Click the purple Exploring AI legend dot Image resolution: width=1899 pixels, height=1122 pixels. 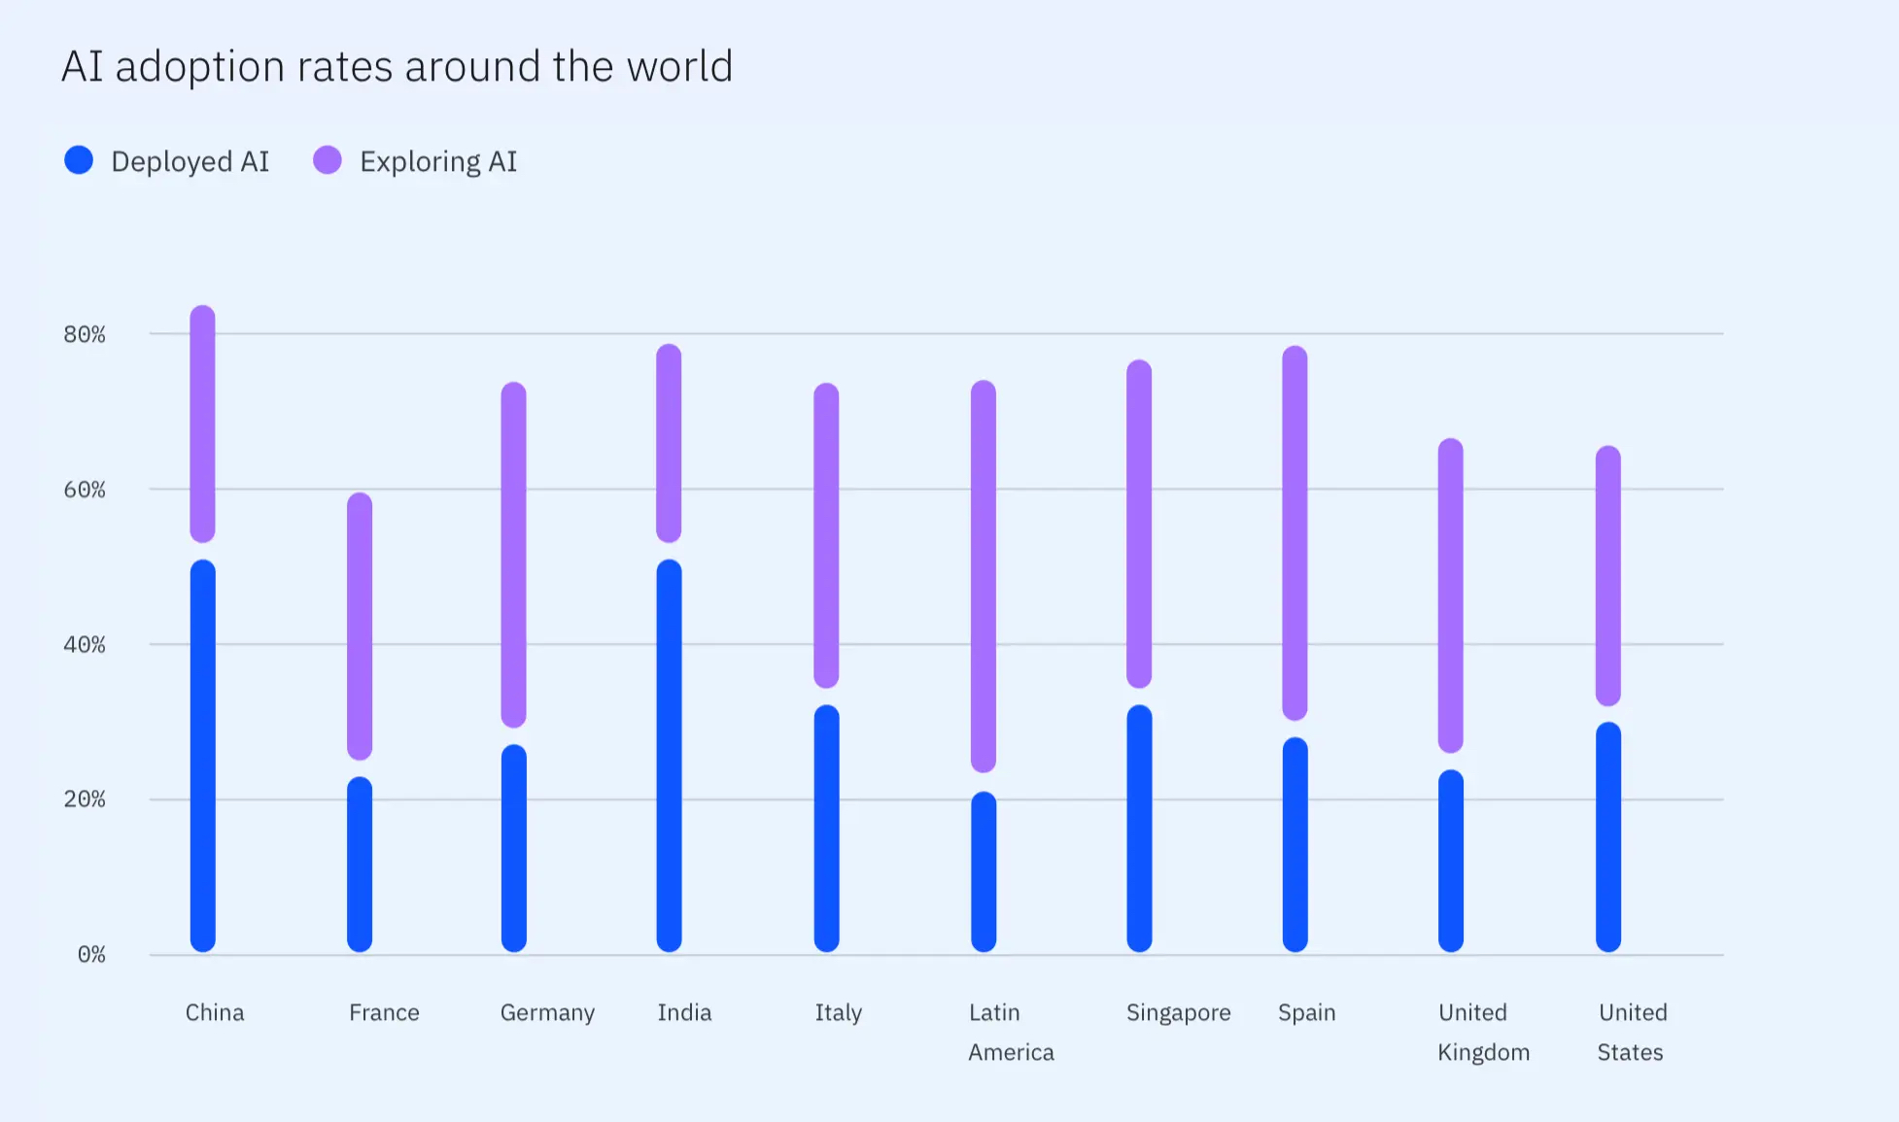(328, 160)
